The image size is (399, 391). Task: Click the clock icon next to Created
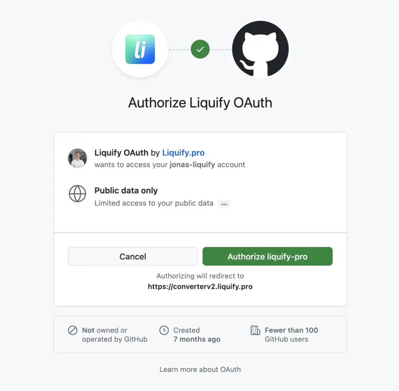pyautogui.click(x=164, y=330)
